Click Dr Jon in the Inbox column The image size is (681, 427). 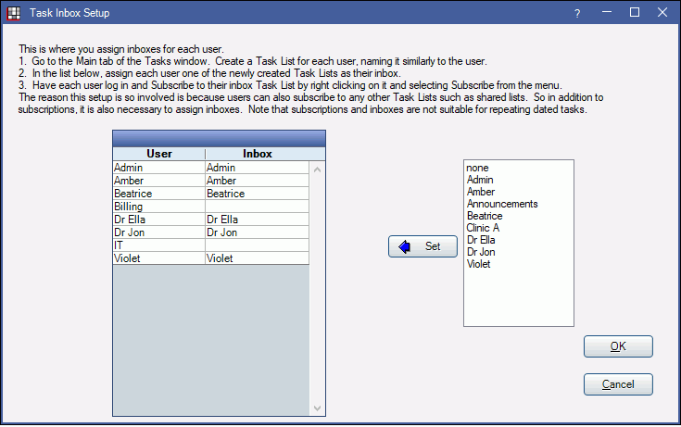pyautogui.click(x=258, y=232)
